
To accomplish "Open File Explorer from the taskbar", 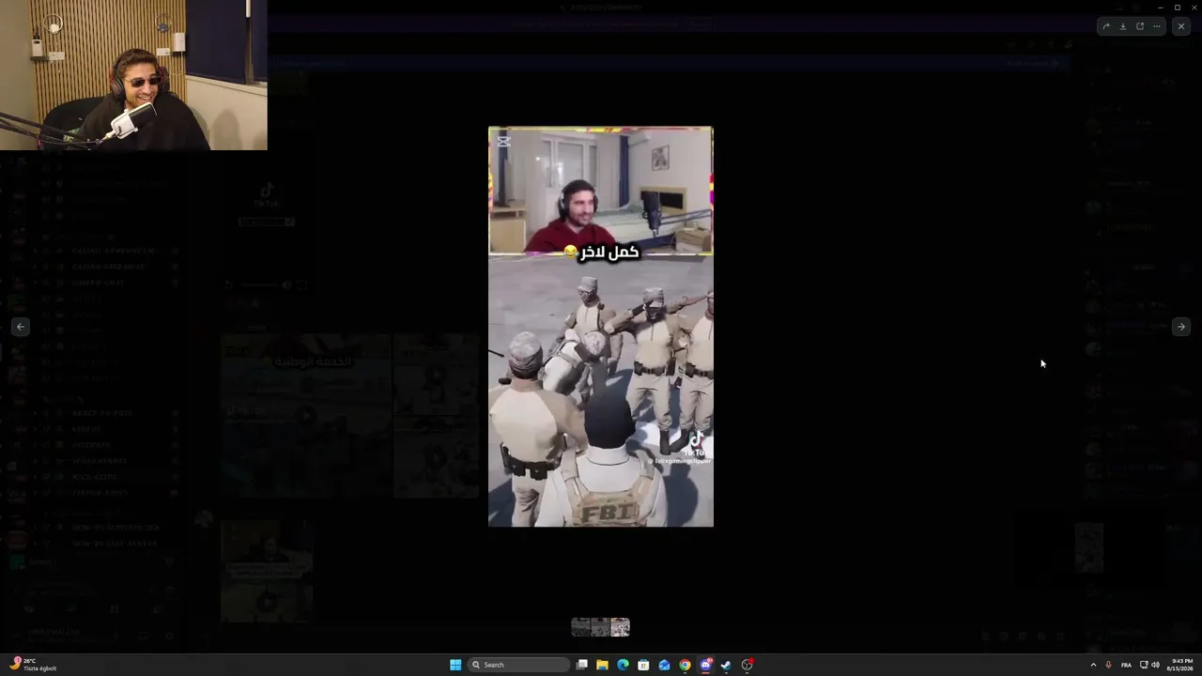I will pos(602,665).
